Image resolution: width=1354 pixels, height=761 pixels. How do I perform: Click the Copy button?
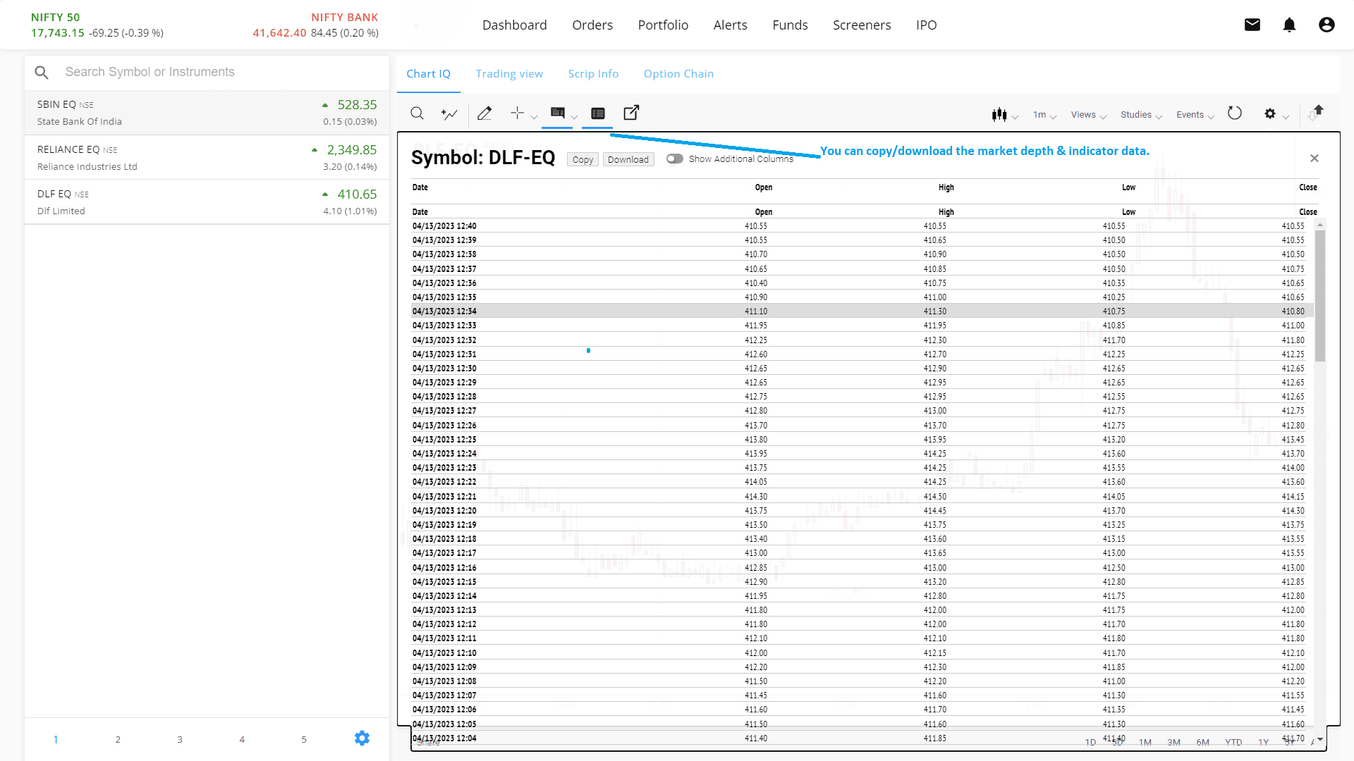[x=583, y=160]
